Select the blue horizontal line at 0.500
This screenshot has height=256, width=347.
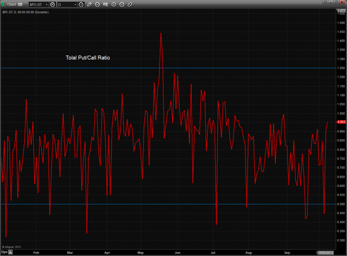160,204
